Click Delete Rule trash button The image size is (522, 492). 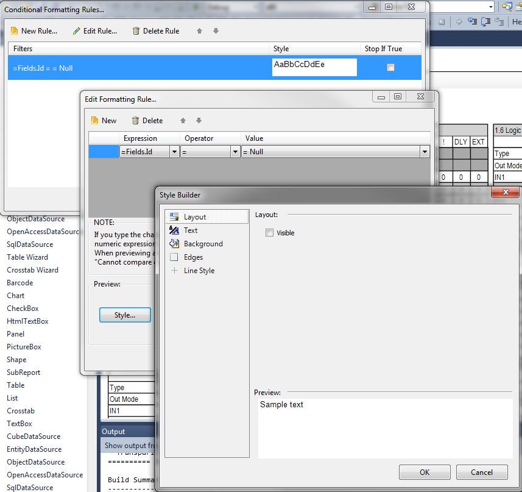pos(156,31)
